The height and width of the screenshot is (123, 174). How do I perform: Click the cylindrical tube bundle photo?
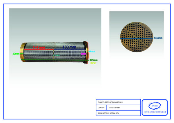point(55,52)
